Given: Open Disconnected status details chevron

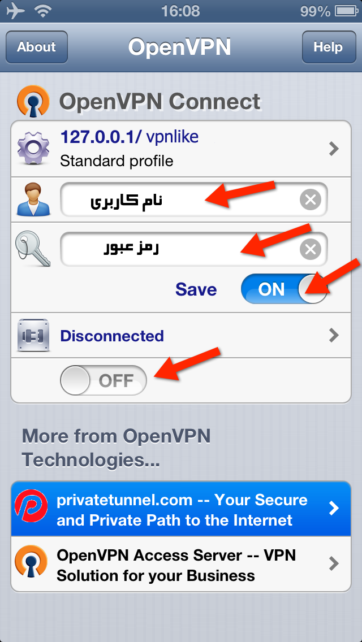Looking at the screenshot, I should click(x=334, y=336).
